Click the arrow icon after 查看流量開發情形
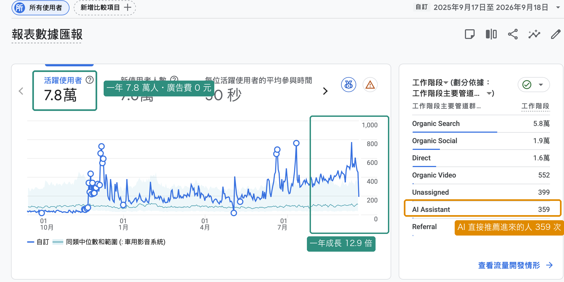 549,265
